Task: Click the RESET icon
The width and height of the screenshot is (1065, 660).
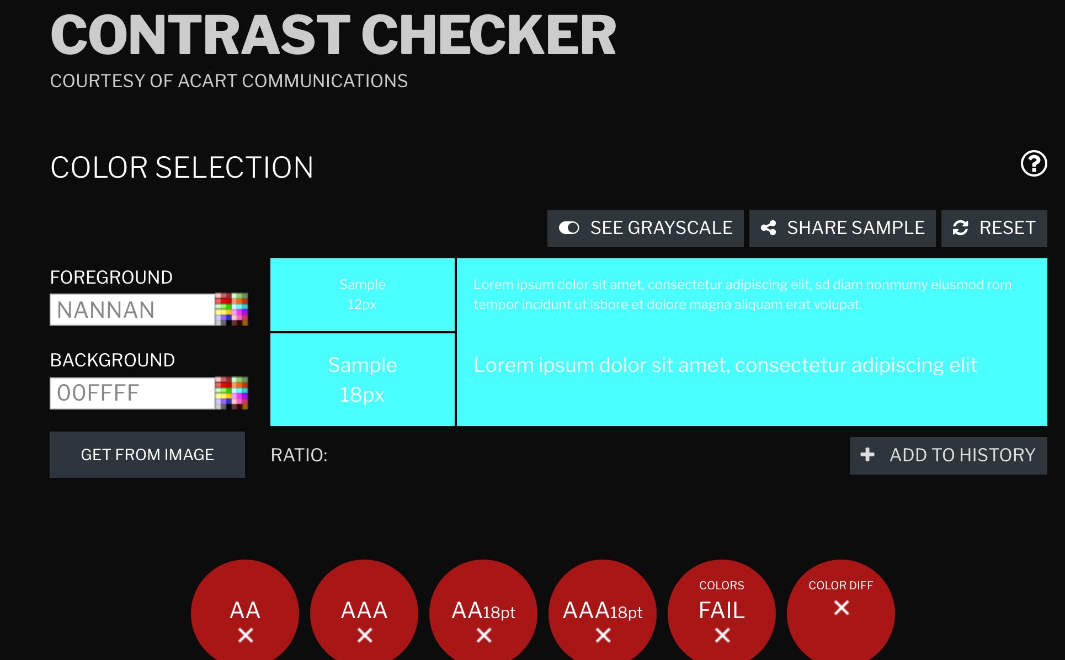Action: tap(961, 227)
